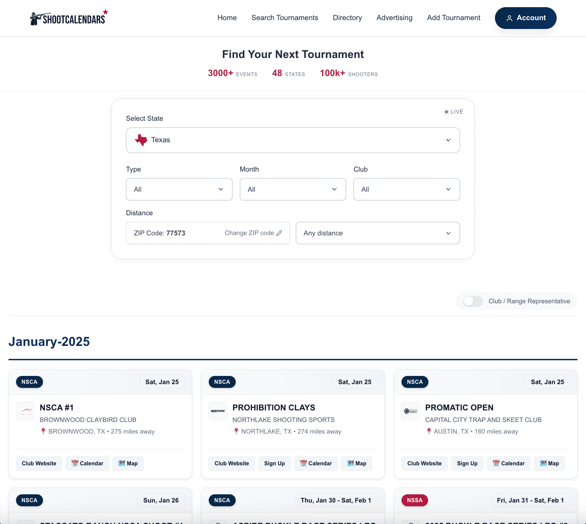
Task: Click the ShootCalendars logo
Action: tap(69, 18)
